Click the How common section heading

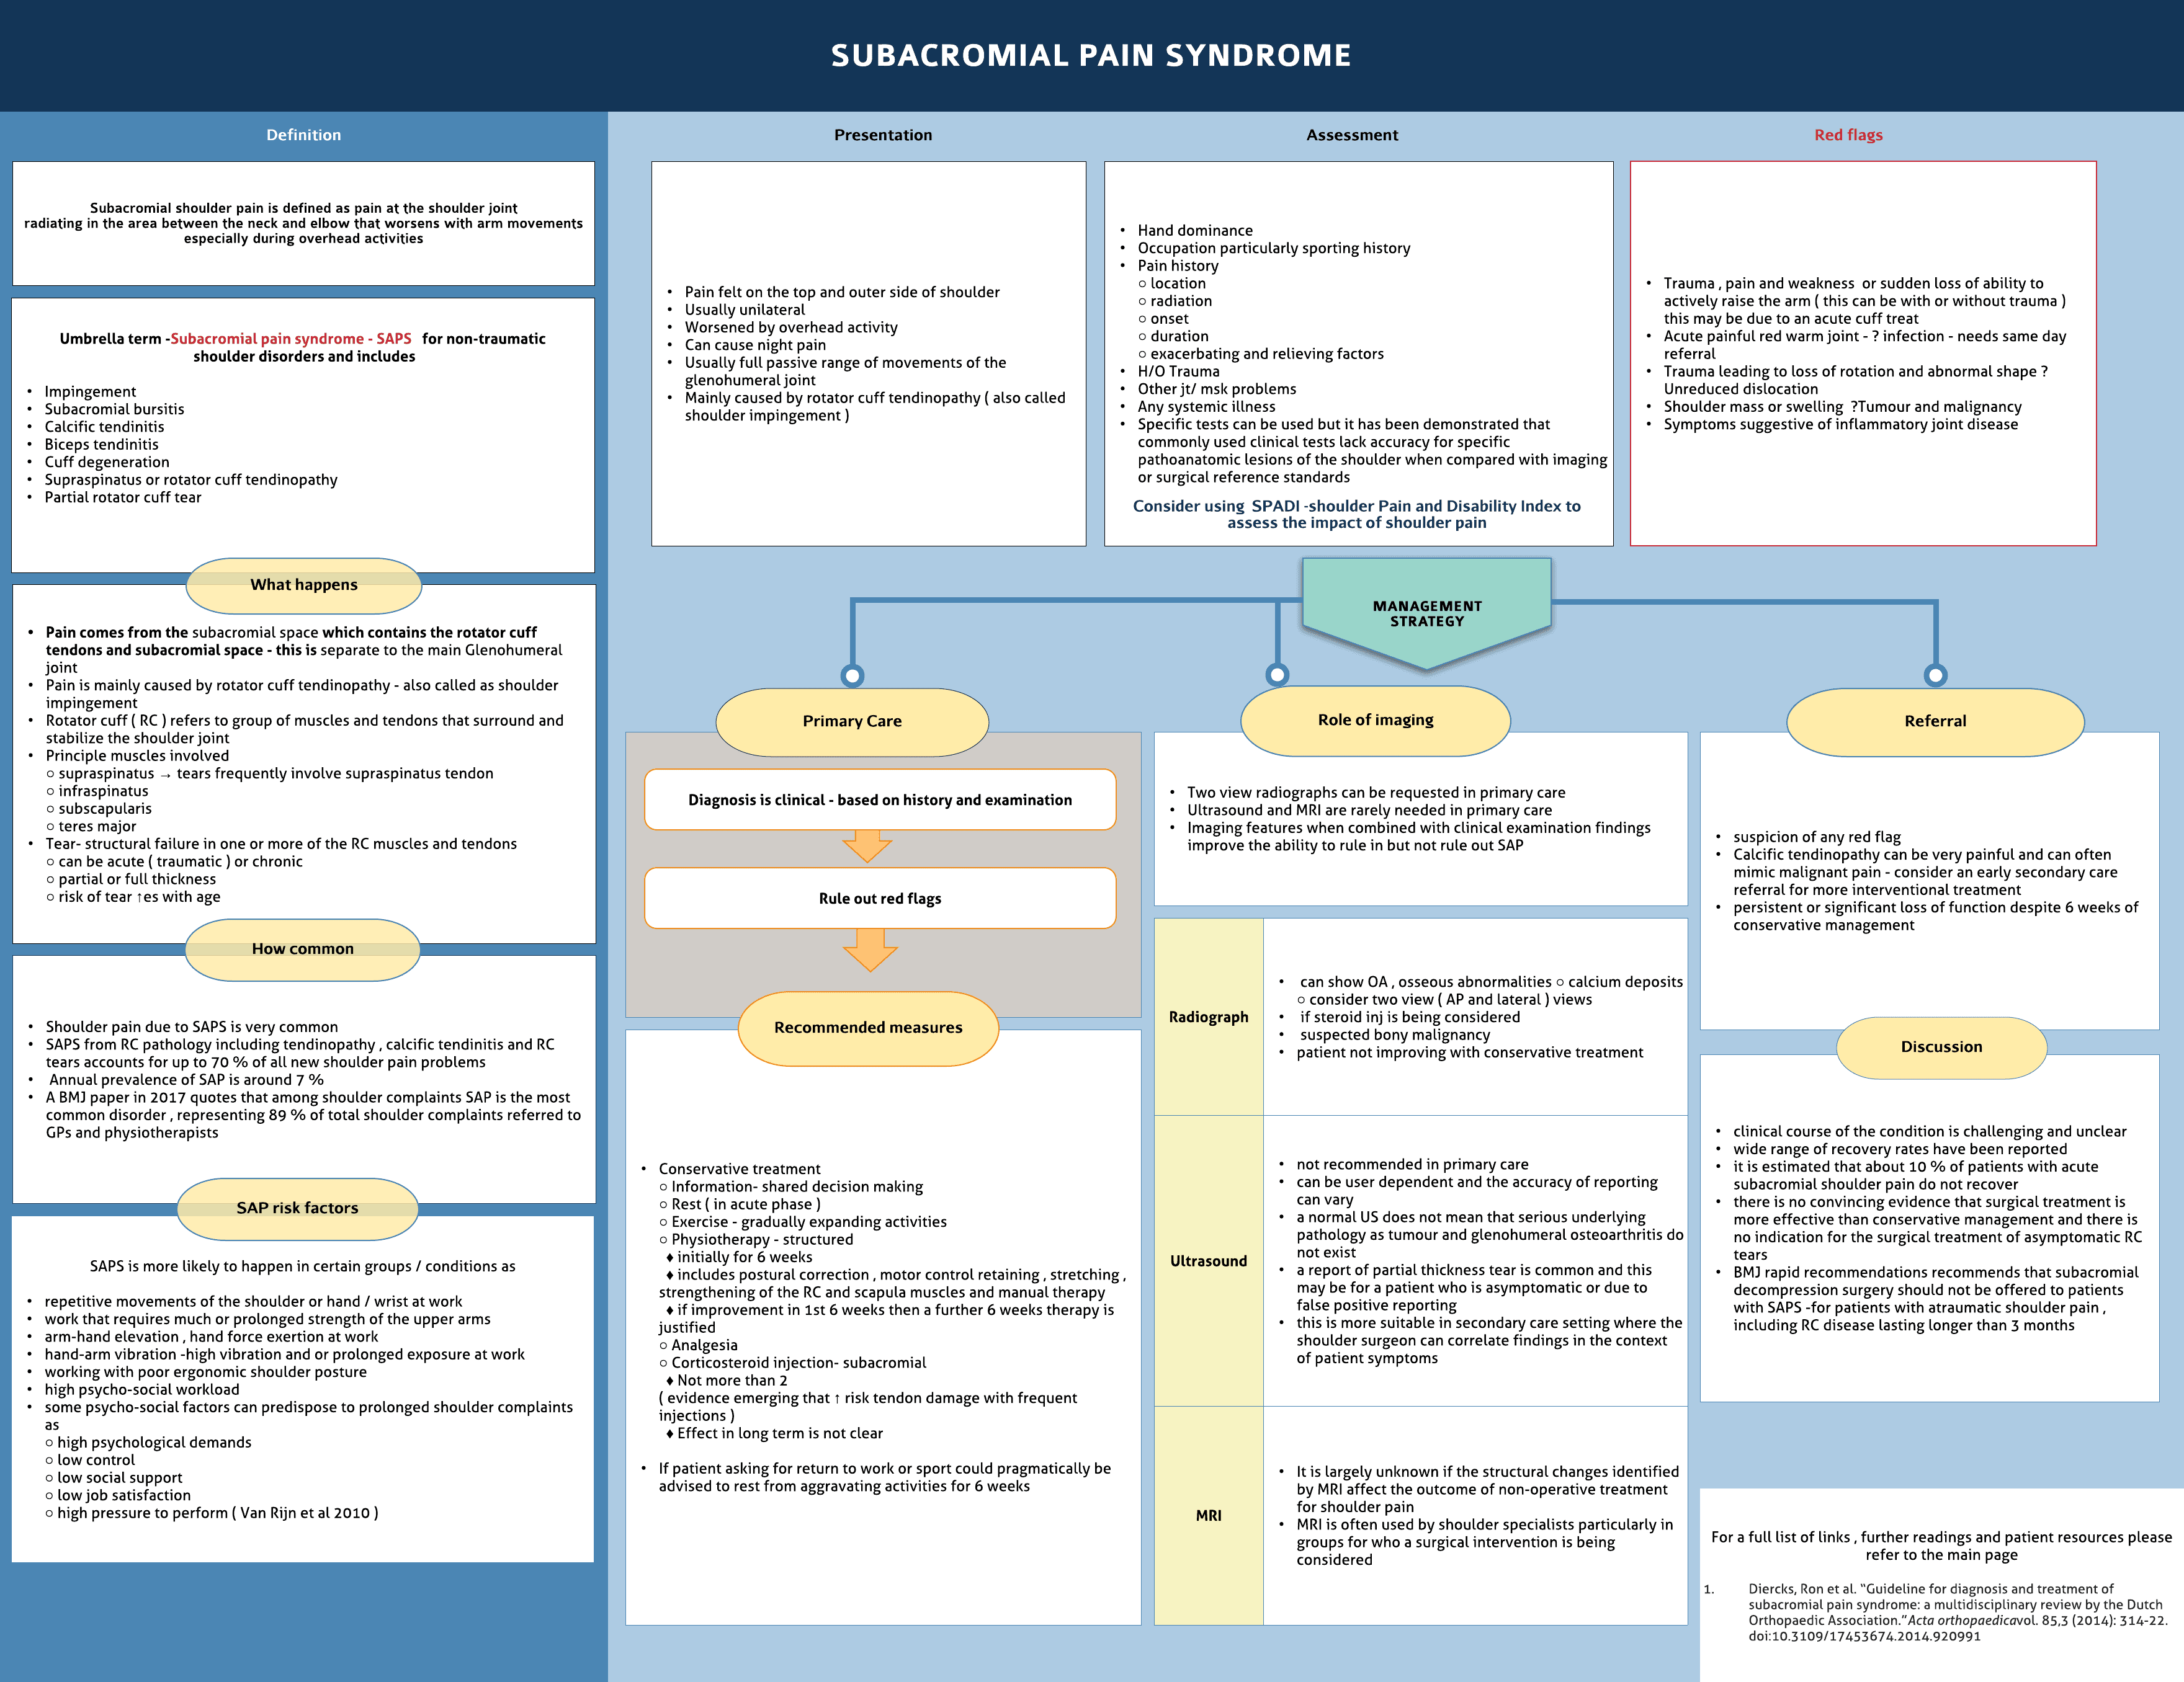point(302,948)
